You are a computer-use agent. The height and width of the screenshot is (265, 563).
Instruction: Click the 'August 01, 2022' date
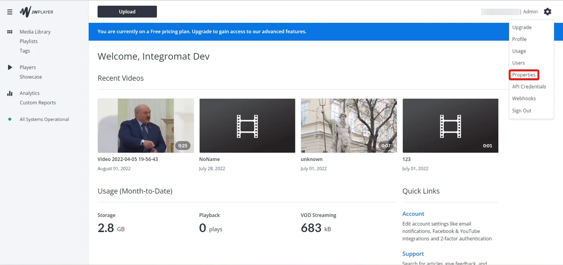tap(114, 169)
